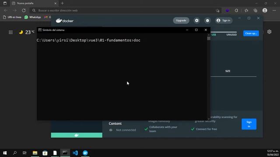The height and width of the screenshot is (157, 280).
Task: Click taskbar clock and date
Action: [x=273, y=153]
